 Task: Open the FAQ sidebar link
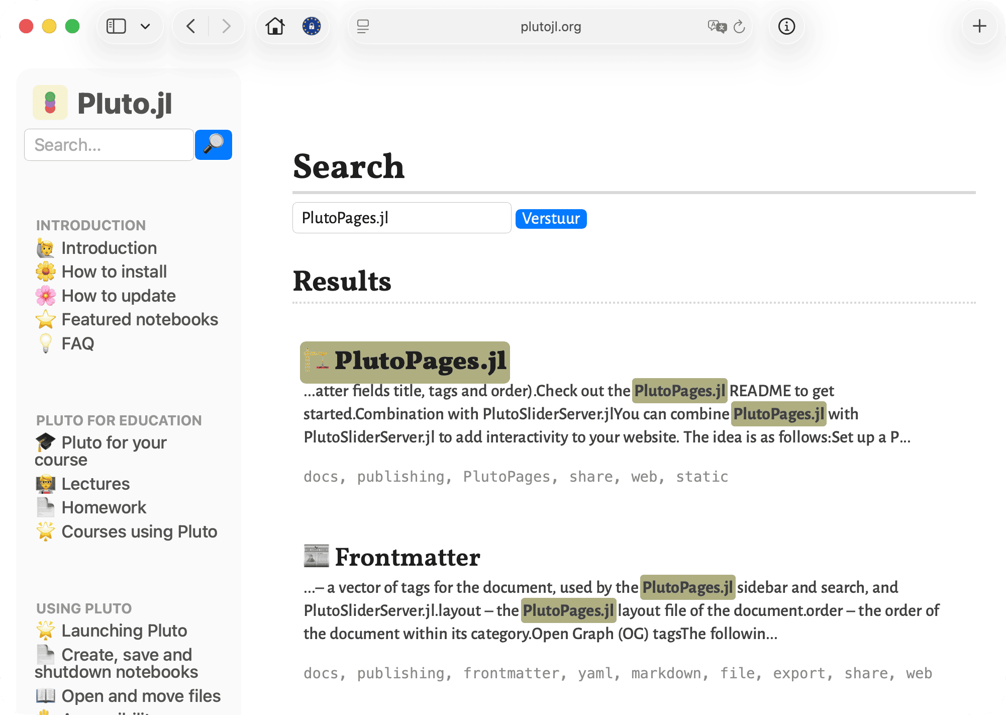click(78, 343)
